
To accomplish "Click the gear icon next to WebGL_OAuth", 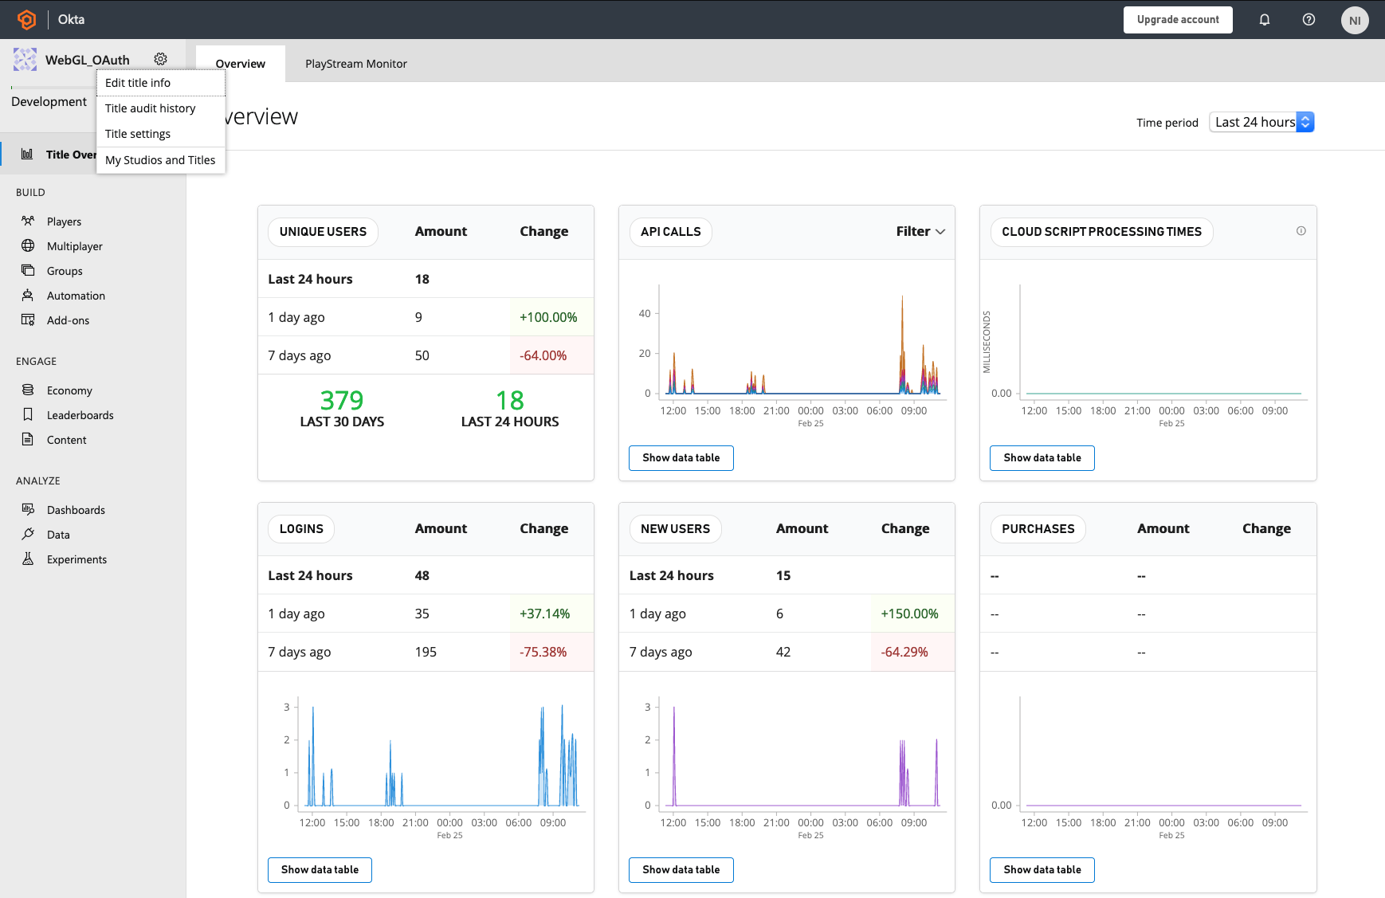I will tap(160, 59).
